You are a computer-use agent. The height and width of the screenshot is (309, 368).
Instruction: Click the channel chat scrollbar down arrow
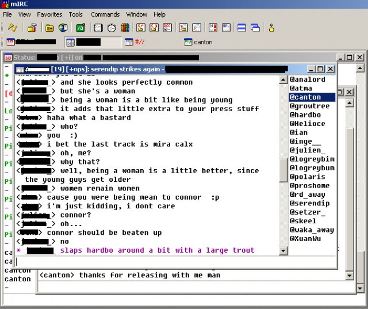coord(283,251)
